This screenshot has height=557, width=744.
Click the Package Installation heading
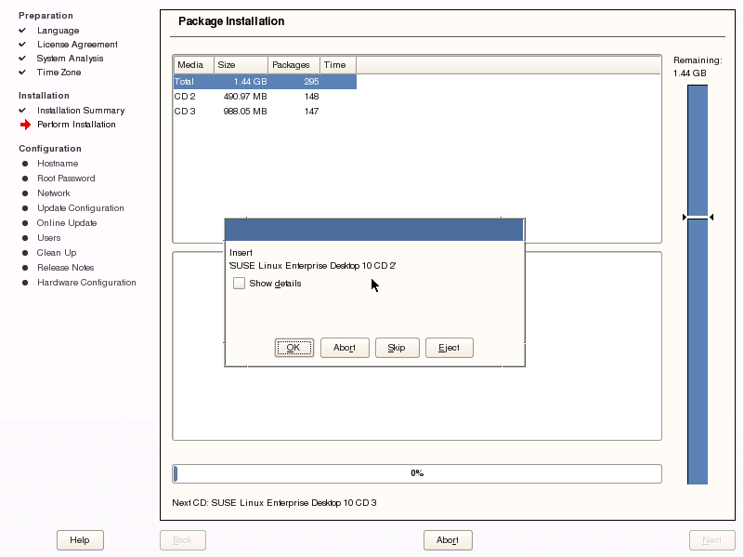231,21
